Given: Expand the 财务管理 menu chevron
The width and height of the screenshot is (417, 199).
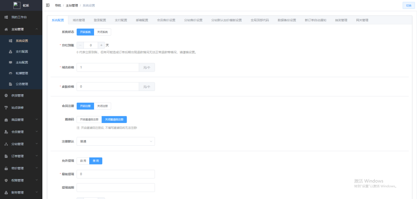Looking at the screenshot, I should tap(37, 193).
